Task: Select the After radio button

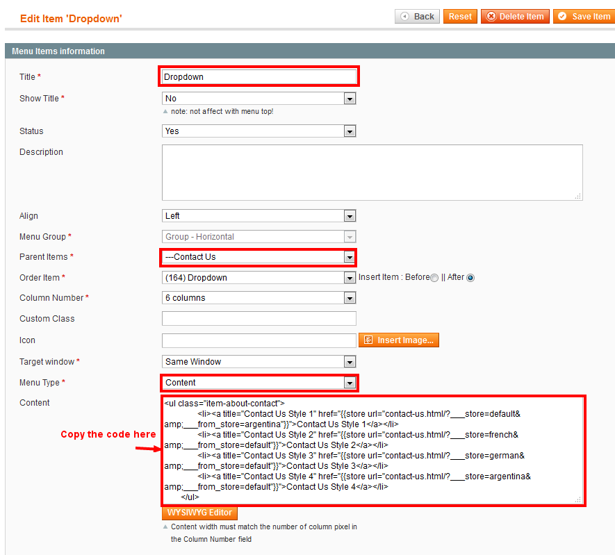Action: pos(470,278)
